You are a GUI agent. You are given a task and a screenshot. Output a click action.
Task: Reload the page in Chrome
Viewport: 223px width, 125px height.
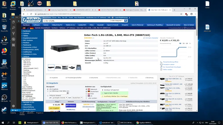(x=31, y=14)
